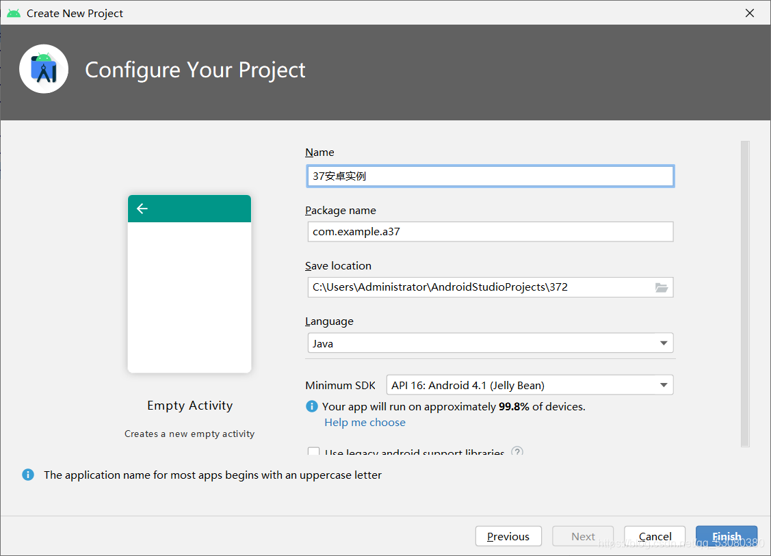
Task: Click the 'Configure Your Project' heading
Action: (x=195, y=70)
